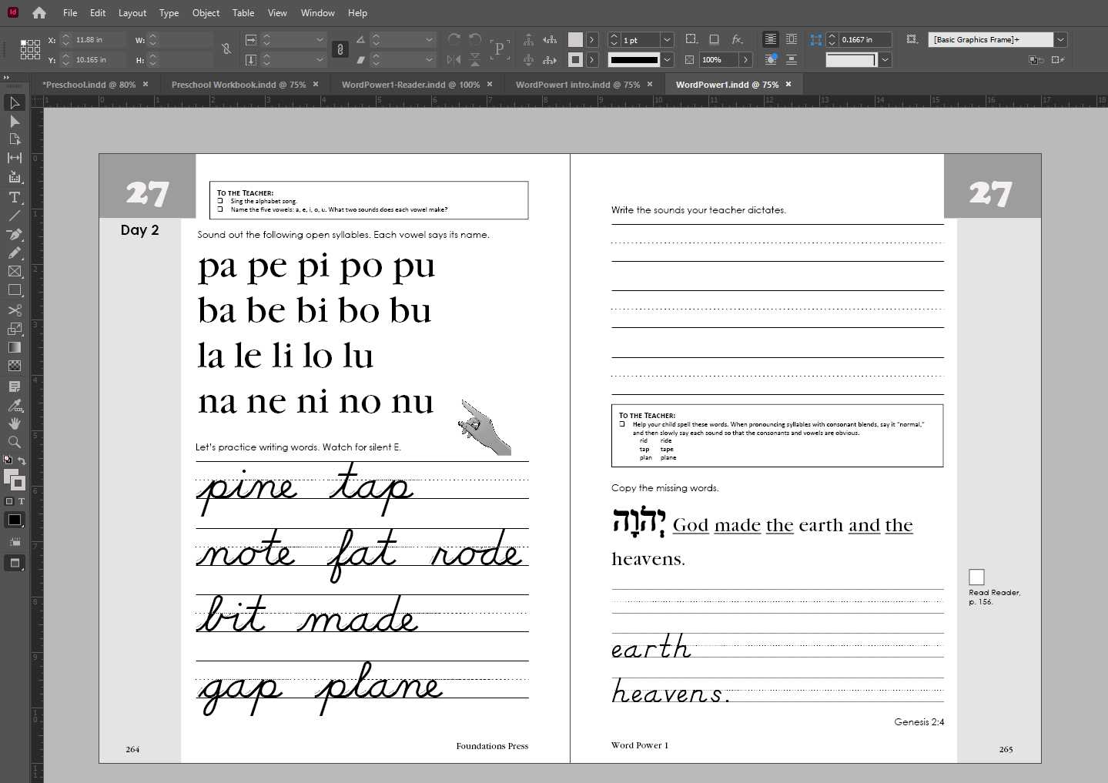Switch to WordPower1-Reader.indd tab
The image size is (1108, 783).
pyautogui.click(x=410, y=85)
